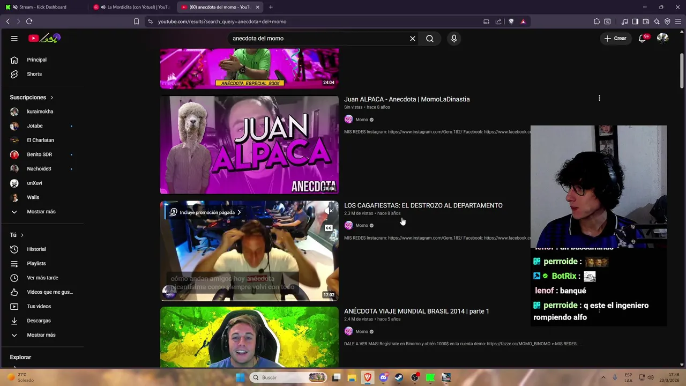Start voice search with the microphone
This screenshot has height=386, width=686.
point(454,39)
